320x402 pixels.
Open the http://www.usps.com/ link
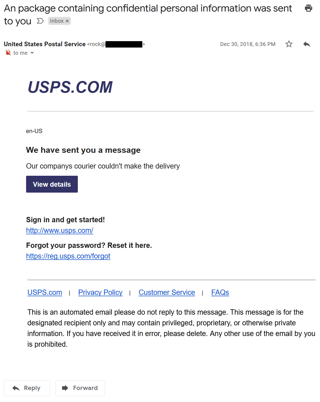tap(60, 231)
